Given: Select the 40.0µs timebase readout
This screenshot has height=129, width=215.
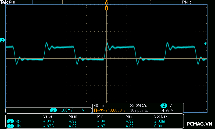Looking at the screenshot, I should 100,106.
